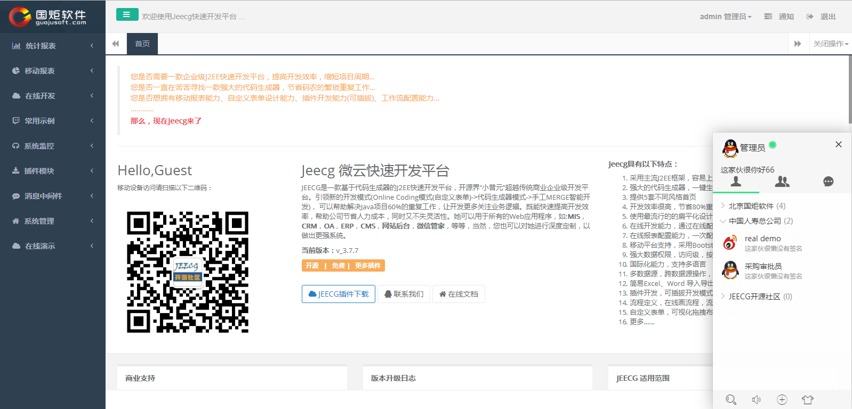The image size is (852, 409).
Task: Click the 系统监控 headphones icon
Action: (x=16, y=146)
